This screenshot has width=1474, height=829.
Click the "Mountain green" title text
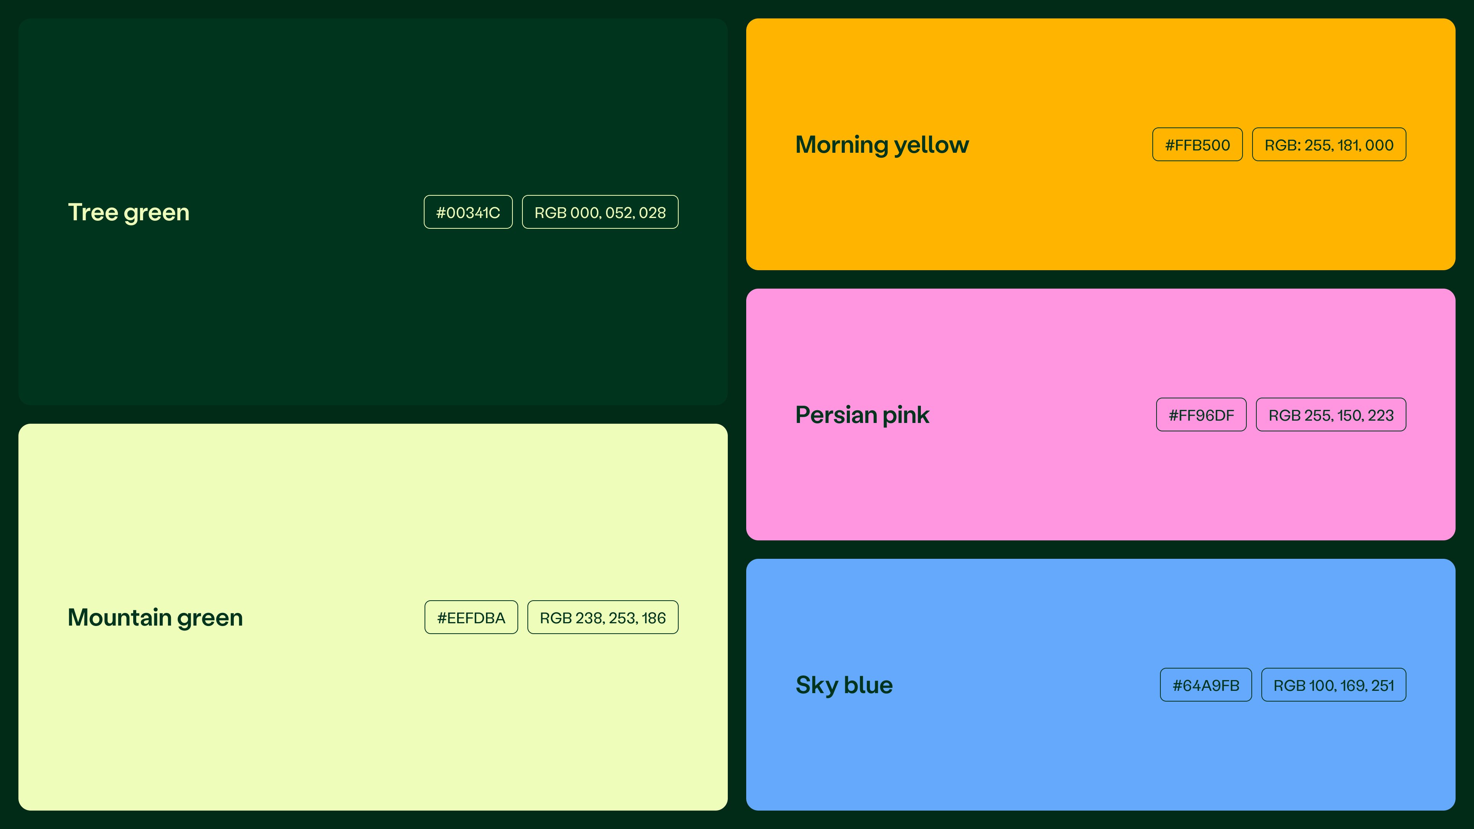click(155, 617)
